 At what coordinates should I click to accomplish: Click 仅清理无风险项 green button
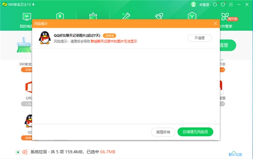195,132
